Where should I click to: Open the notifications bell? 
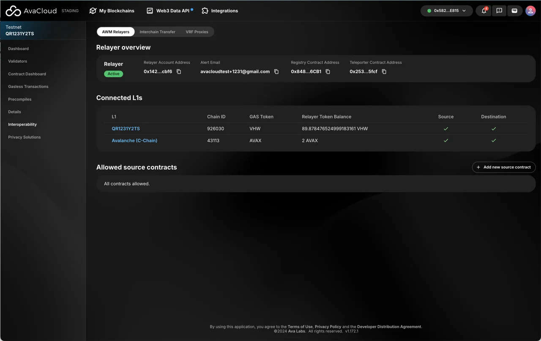click(x=484, y=11)
